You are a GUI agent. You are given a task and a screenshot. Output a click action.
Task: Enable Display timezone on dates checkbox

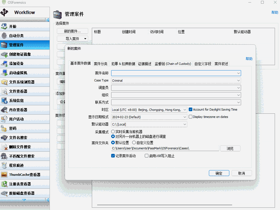pyautogui.click(x=190, y=117)
